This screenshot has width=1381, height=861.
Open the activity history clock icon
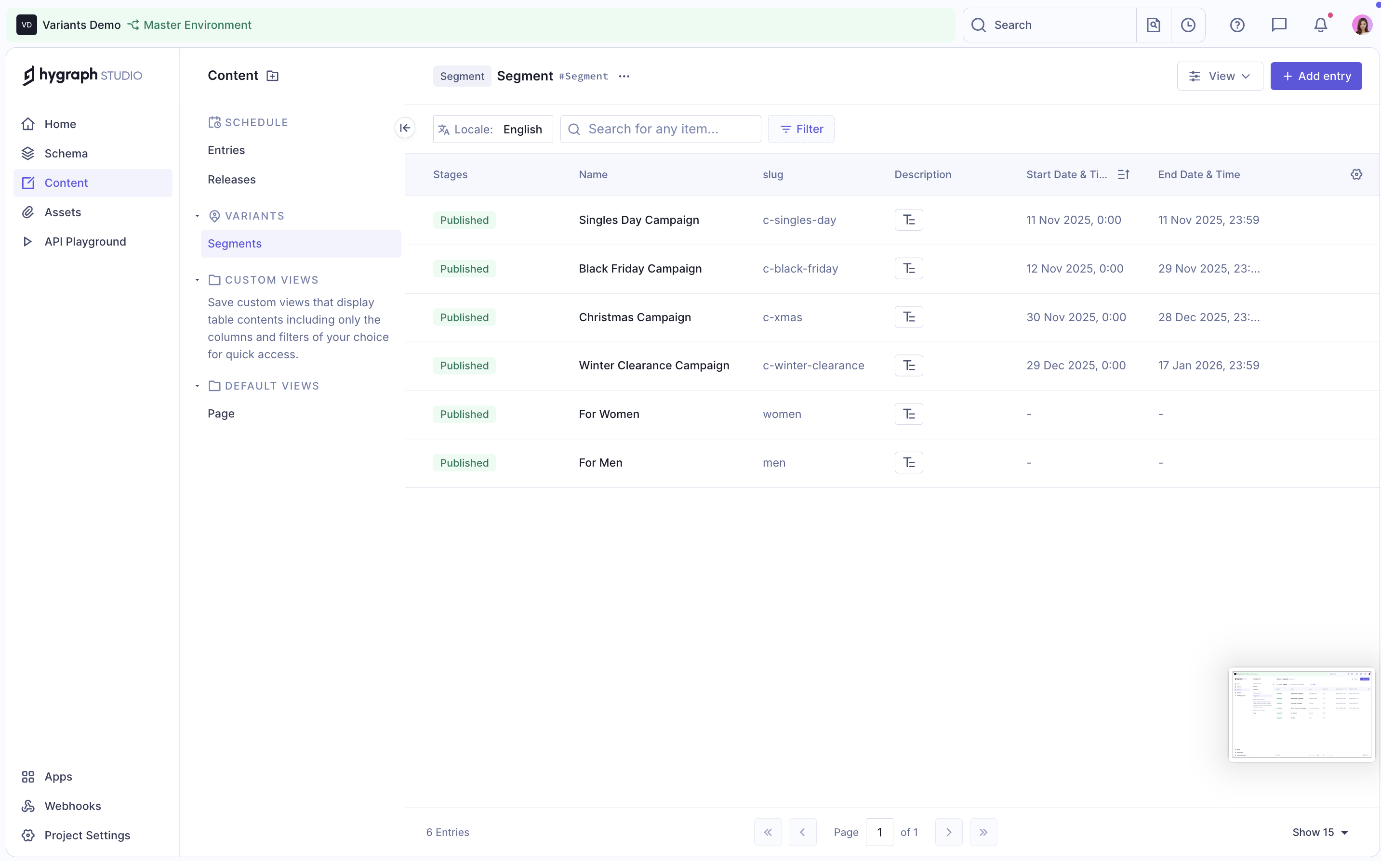tap(1188, 25)
